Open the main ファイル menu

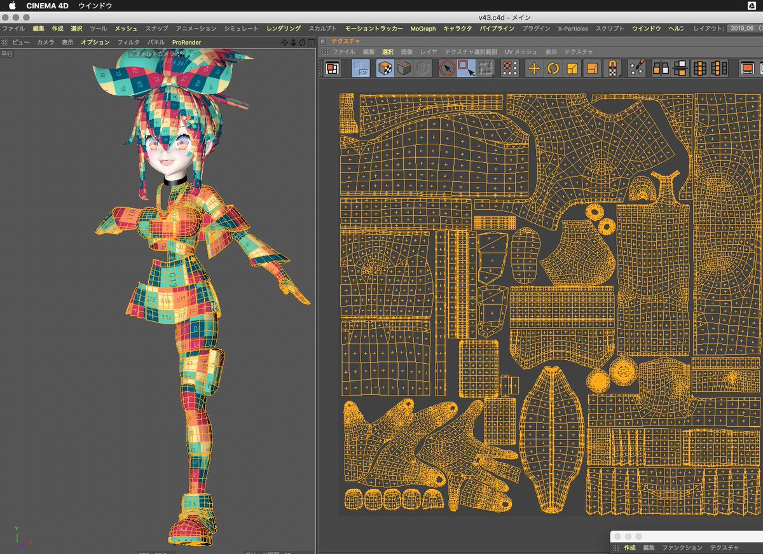13,29
